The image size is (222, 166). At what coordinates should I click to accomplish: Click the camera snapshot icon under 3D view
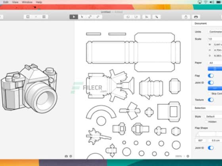(x=66, y=156)
